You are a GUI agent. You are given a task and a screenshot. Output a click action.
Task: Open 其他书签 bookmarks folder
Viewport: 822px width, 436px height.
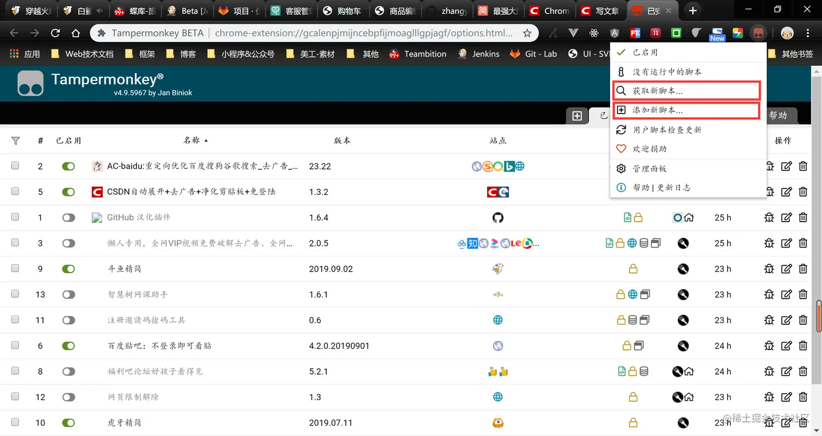pyautogui.click(x=790, y=54)
